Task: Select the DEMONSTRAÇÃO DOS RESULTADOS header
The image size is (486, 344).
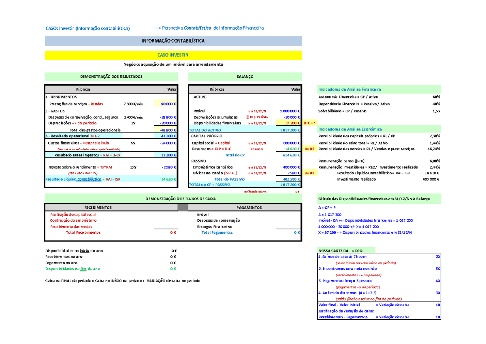Action: click(111, 76)
